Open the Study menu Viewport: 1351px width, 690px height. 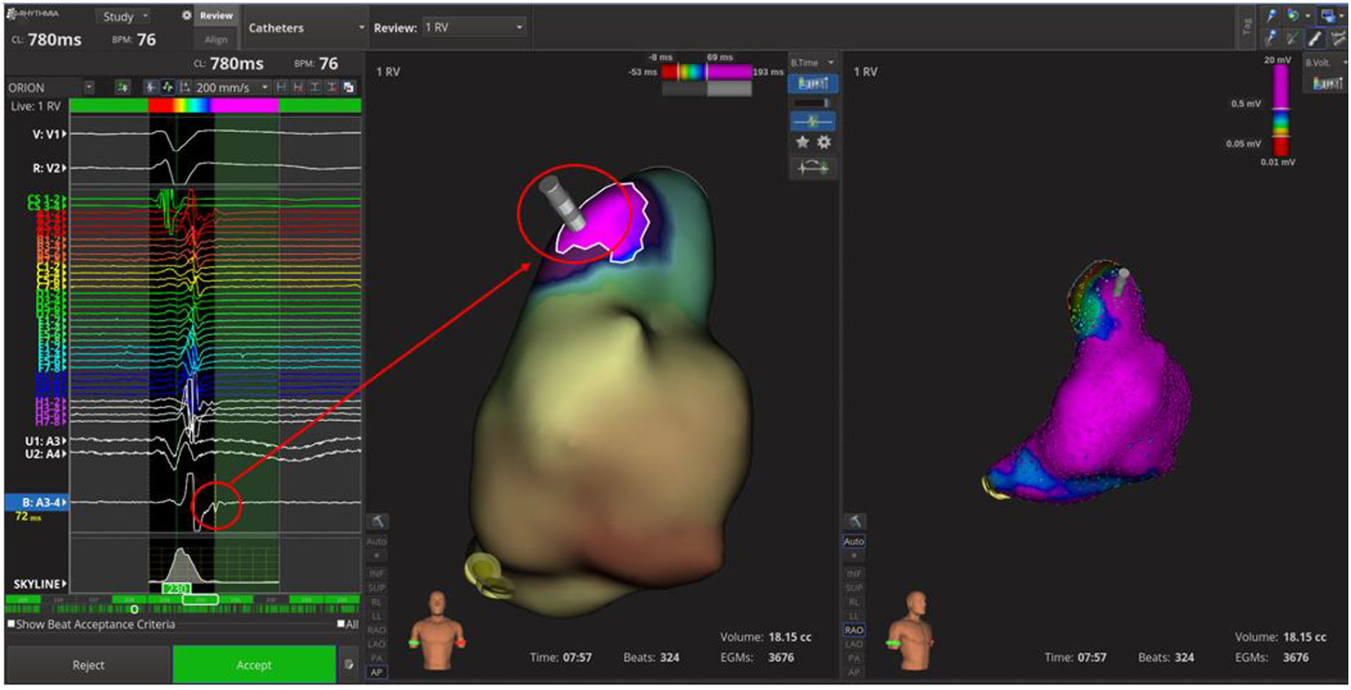pos(124,16)
